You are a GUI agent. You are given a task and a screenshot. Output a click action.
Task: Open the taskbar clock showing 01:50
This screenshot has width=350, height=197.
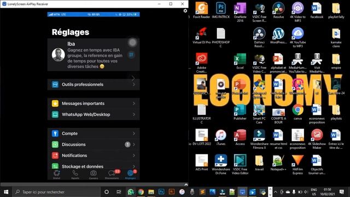pos(328,192)
